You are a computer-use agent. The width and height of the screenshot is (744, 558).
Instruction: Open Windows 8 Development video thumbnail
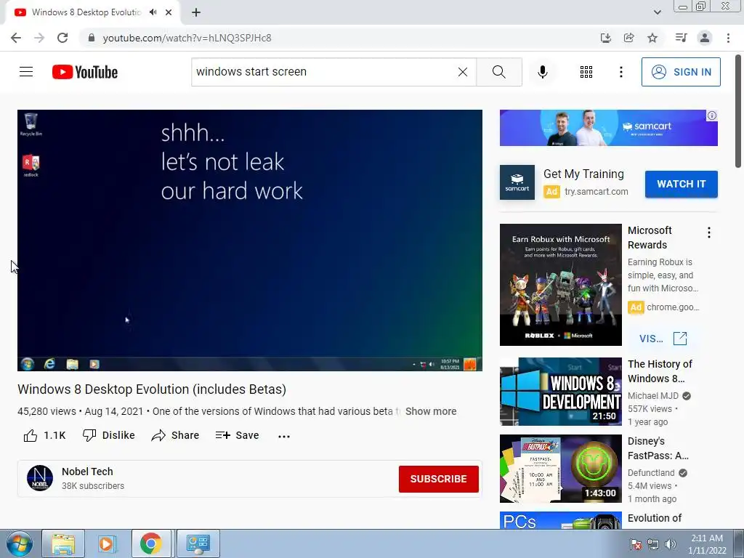560,392
